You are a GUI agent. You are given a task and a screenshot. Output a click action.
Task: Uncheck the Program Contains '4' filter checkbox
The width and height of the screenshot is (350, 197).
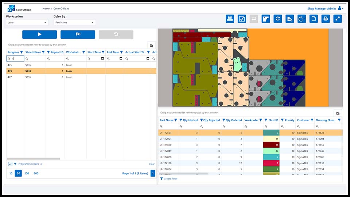point(10,164)
